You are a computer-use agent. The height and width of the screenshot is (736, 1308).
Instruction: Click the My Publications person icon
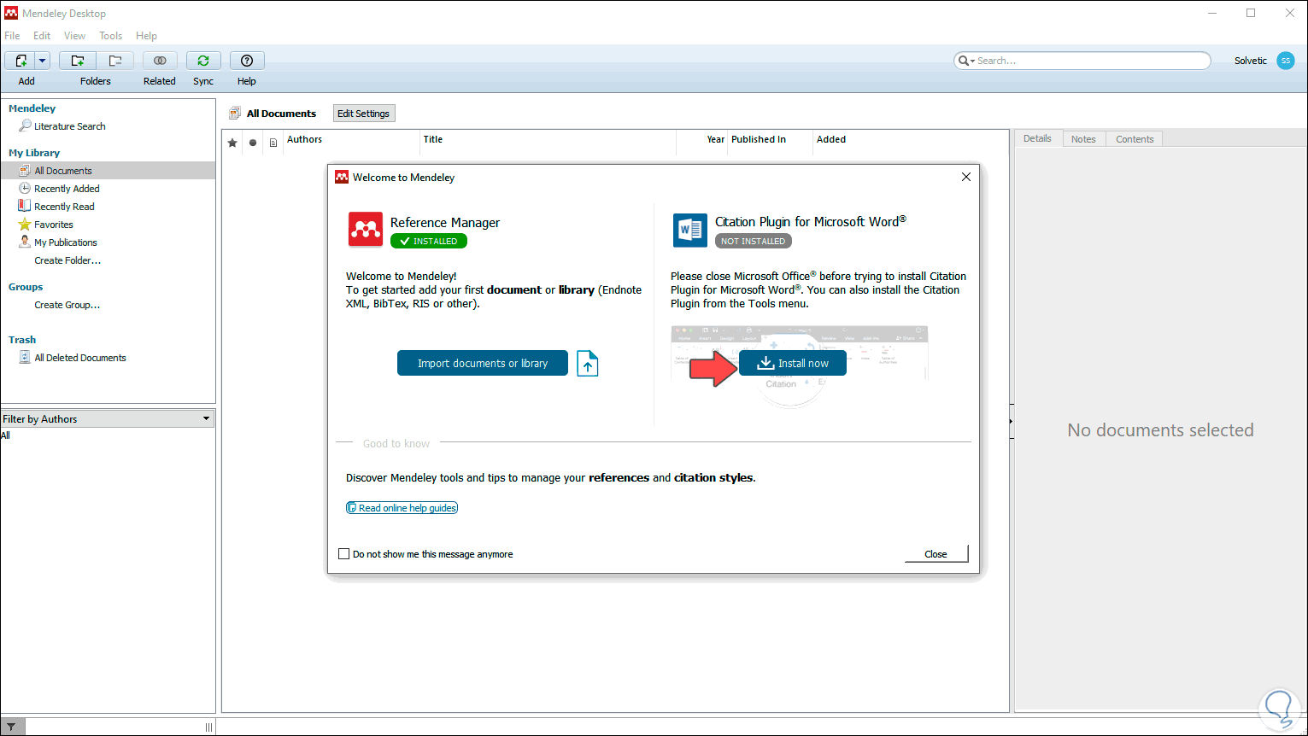[x=25, y=242]
